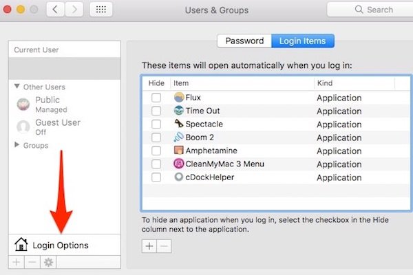
Task: Select the CleanMyMac 3 Menu icon
Action: [x=179, y=164]
